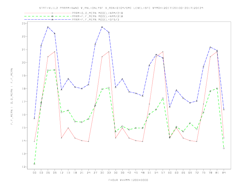Click the blue triangle data point at hour 84

224,109
